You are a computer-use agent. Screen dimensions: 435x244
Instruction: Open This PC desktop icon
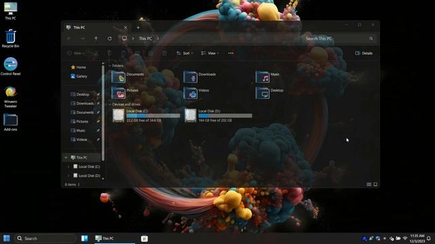11,11
